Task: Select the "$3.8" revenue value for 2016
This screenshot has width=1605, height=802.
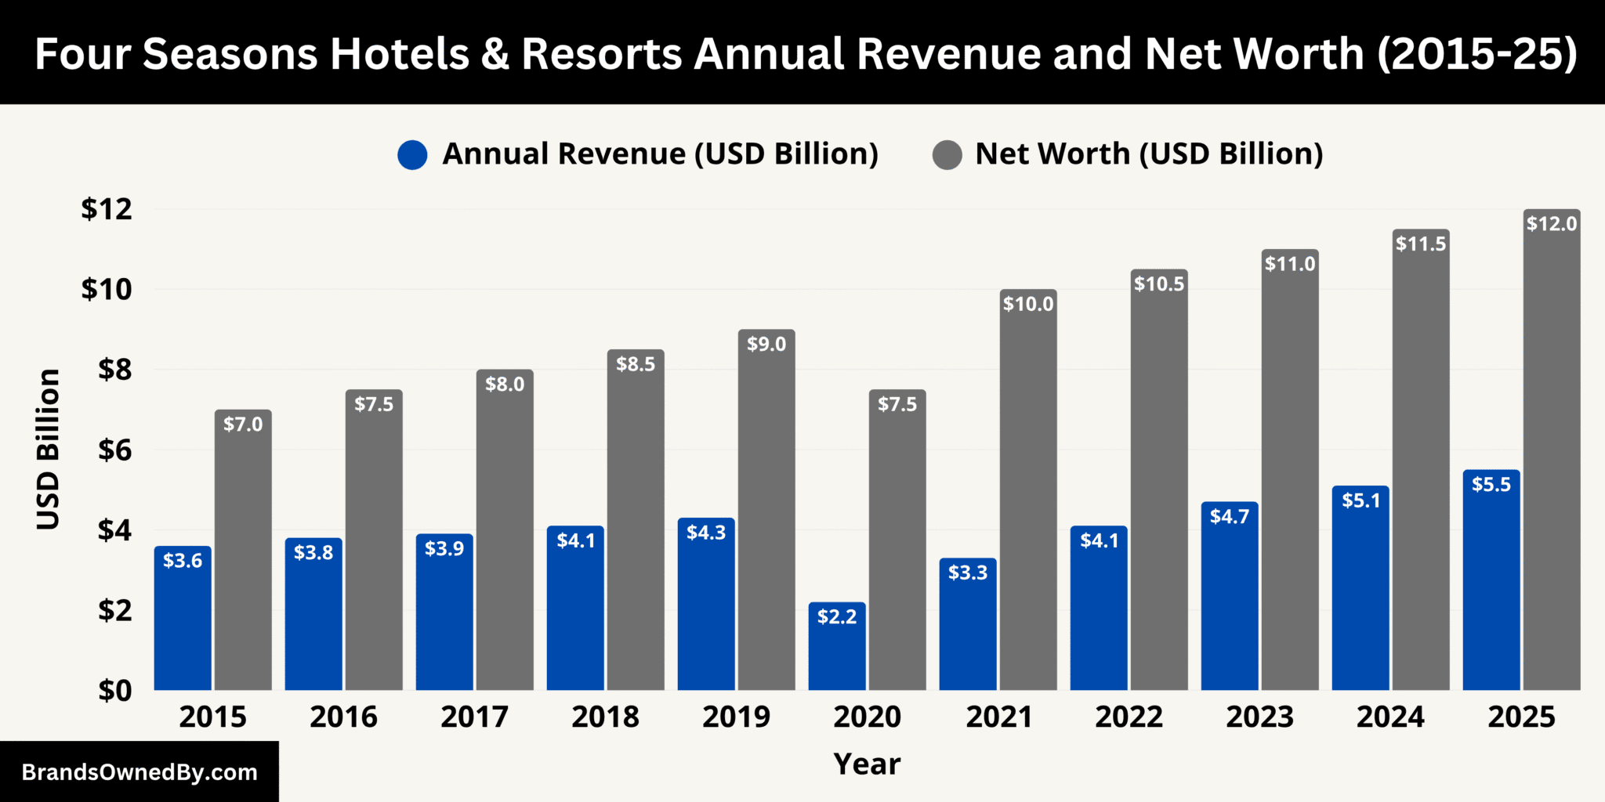Action: pos(313,553)
